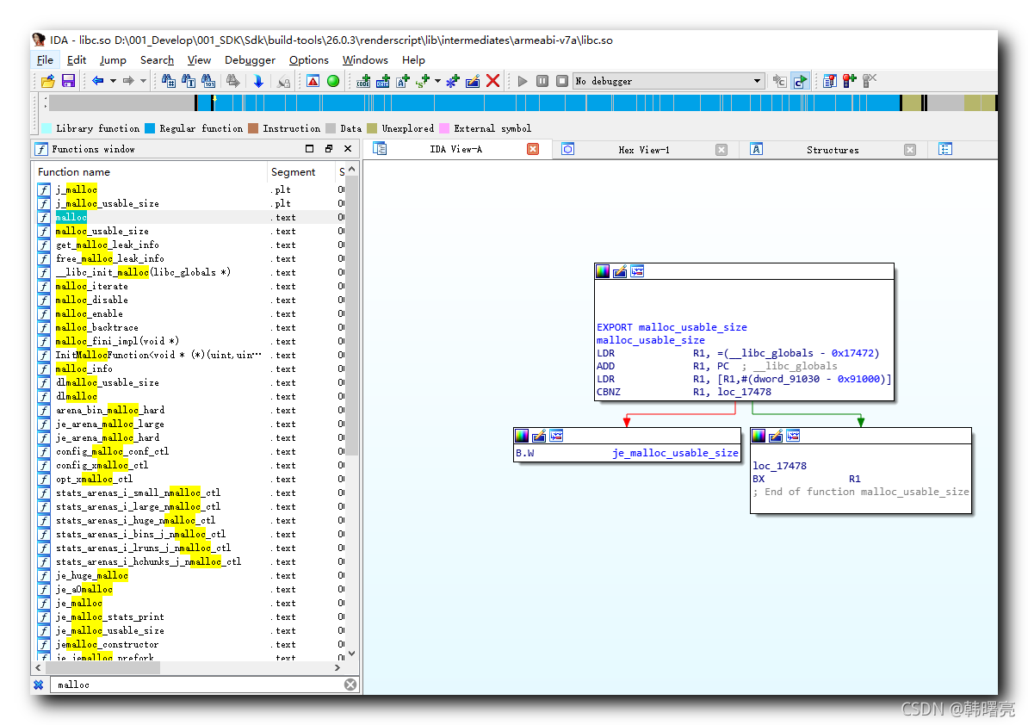Image resolution: width=1028 pixels, height=725 pixels.
Task: Close the Structures tab
Action: tap(910, 150)
